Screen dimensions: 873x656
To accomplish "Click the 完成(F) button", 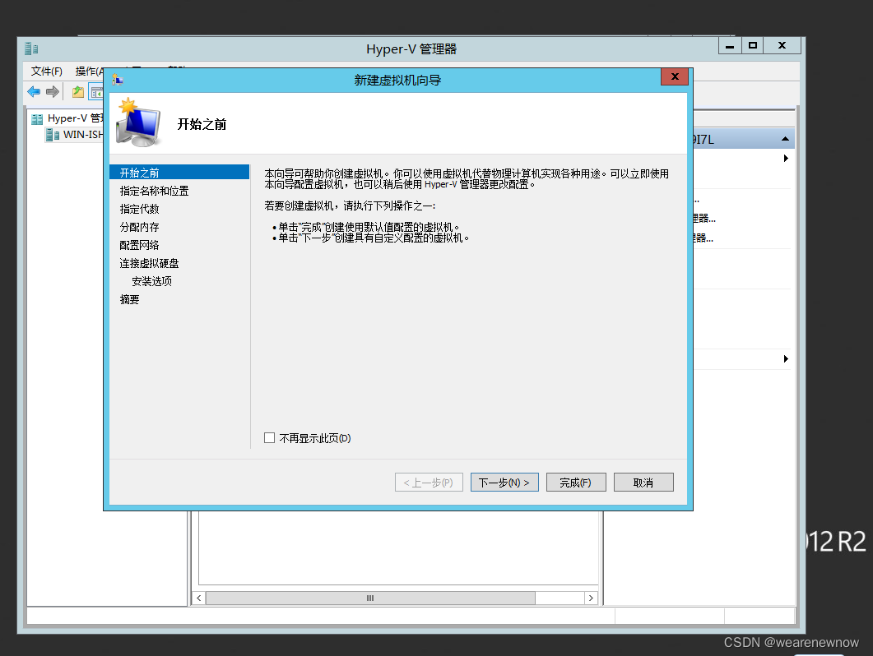I will pos(576,483).
